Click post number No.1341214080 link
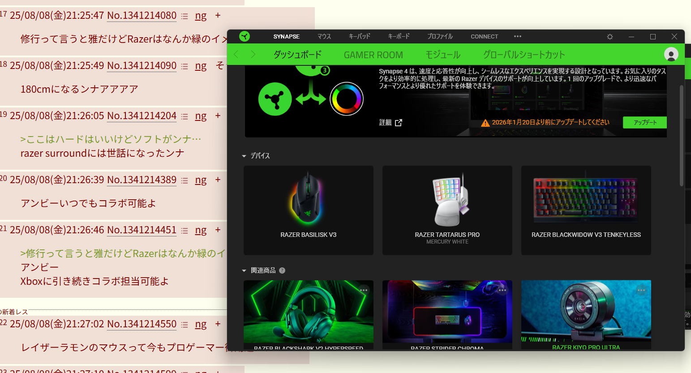Screen dimensions: 691x373 click(142, 15)
